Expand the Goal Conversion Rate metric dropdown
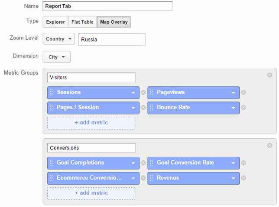The image size is (279, 207). point(233,163)
